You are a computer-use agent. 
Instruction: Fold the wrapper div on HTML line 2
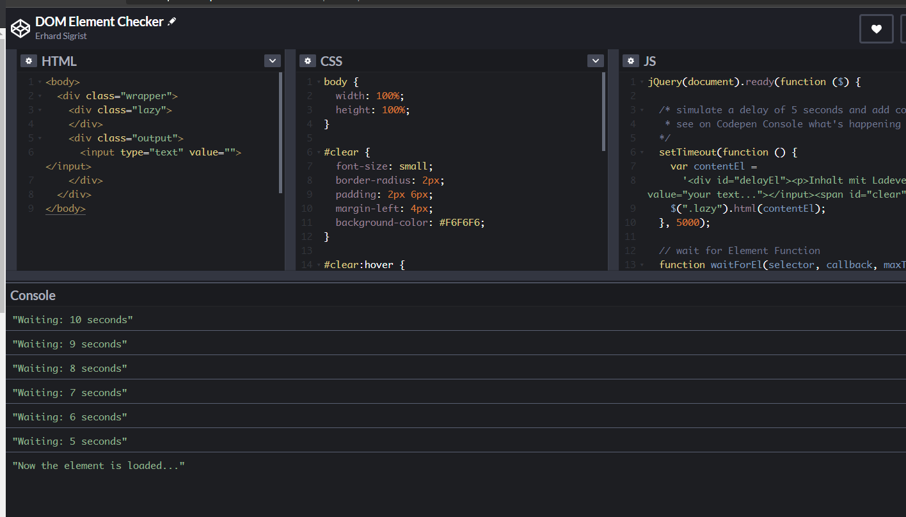(x=39, y=96)
